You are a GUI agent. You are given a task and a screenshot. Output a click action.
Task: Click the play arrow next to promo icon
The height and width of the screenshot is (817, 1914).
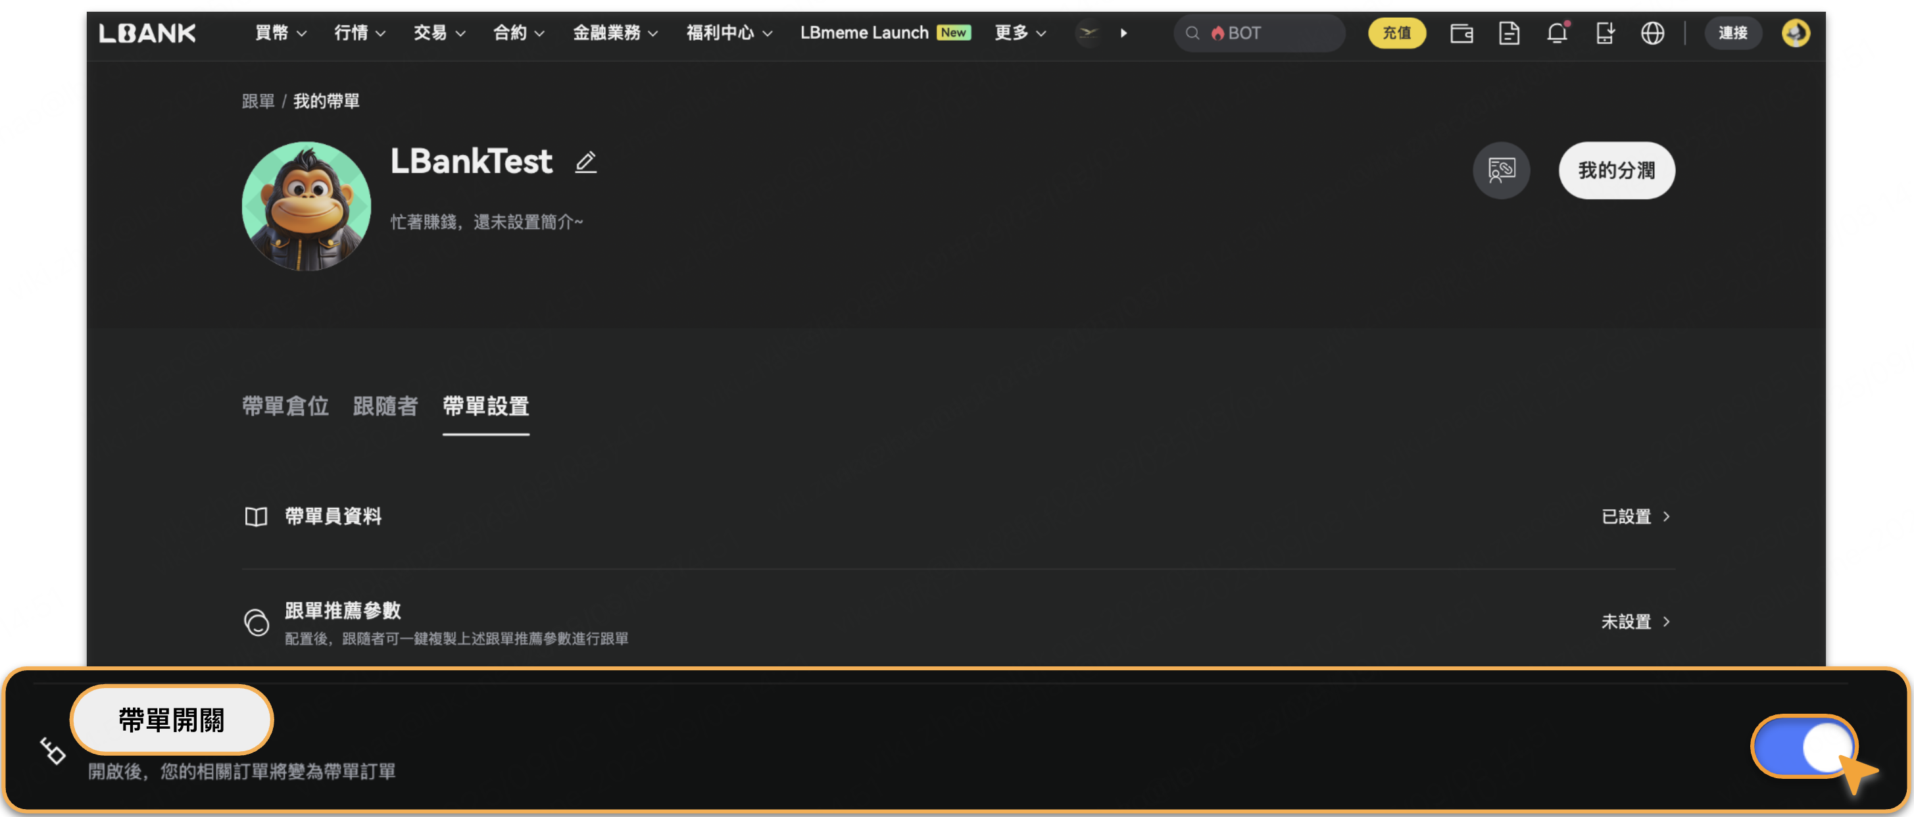(1123, 33)
